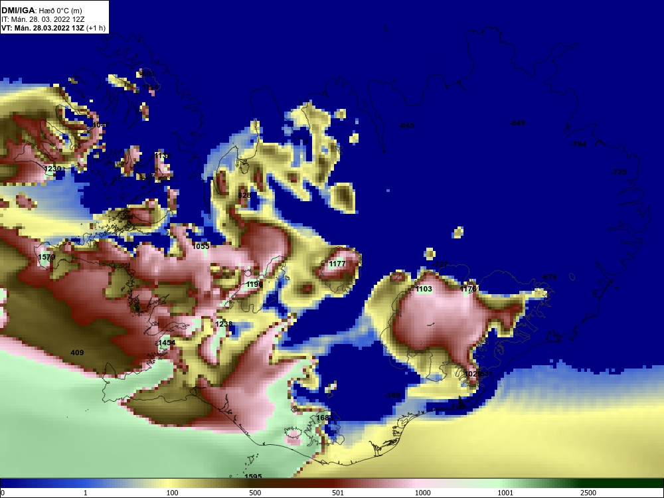Click the 1683 height label
This screenshot has height=498, width=664.
coord(325,418)
